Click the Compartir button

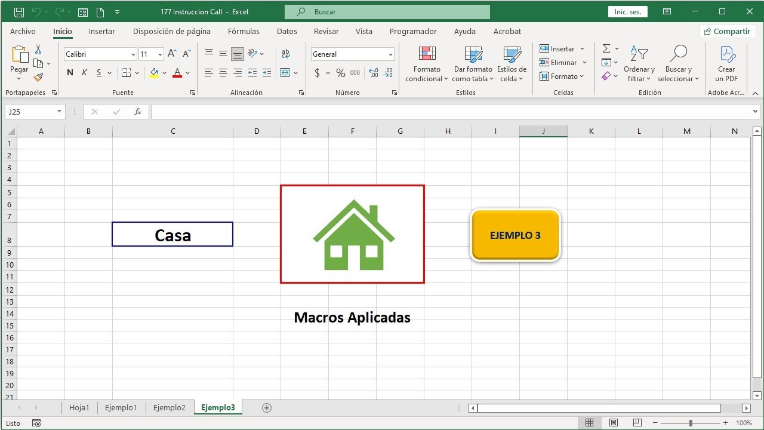(728, 32)
